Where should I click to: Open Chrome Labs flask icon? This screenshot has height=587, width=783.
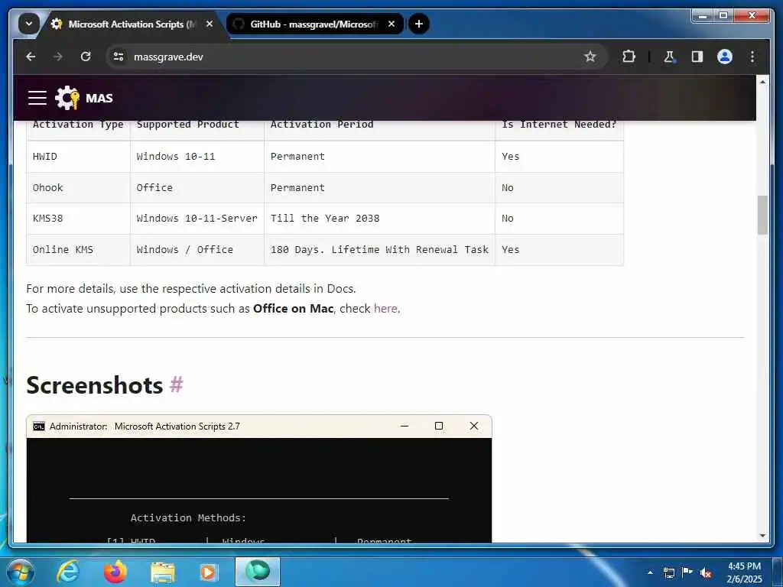pos(669,57)
